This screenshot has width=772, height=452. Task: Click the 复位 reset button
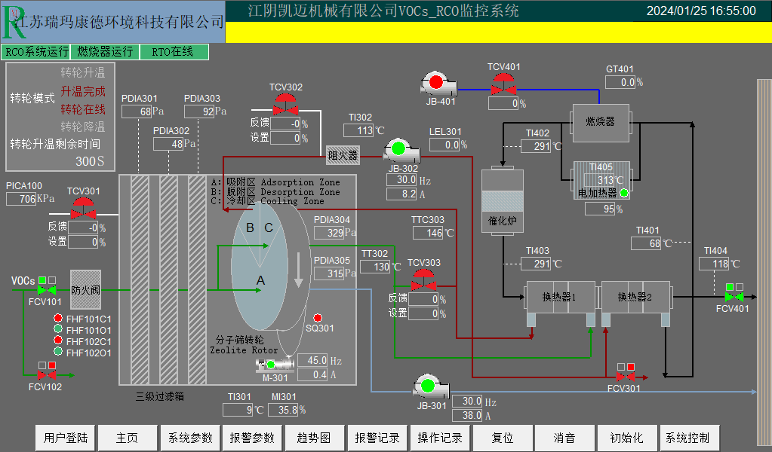pyautogui.click(x=503, y=438)
